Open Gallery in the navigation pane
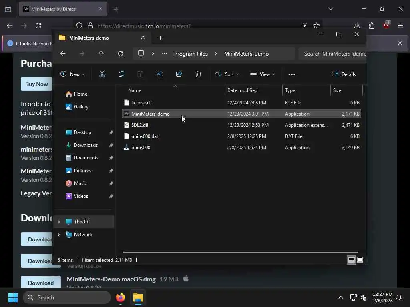The height and width of the screenshot is (307, 410). 81,107
